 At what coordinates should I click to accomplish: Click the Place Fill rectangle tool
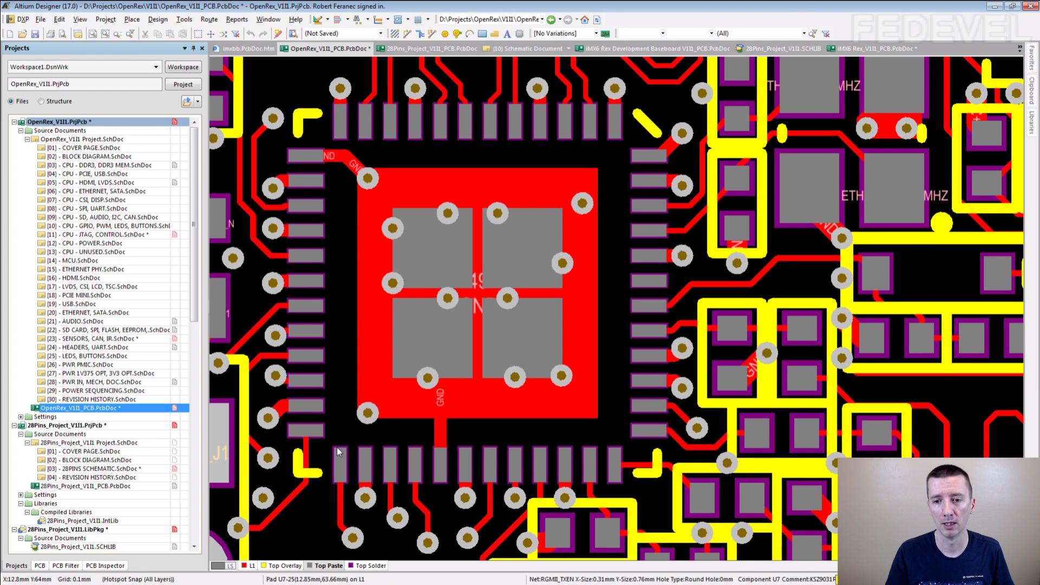click(x=482, y=34)
